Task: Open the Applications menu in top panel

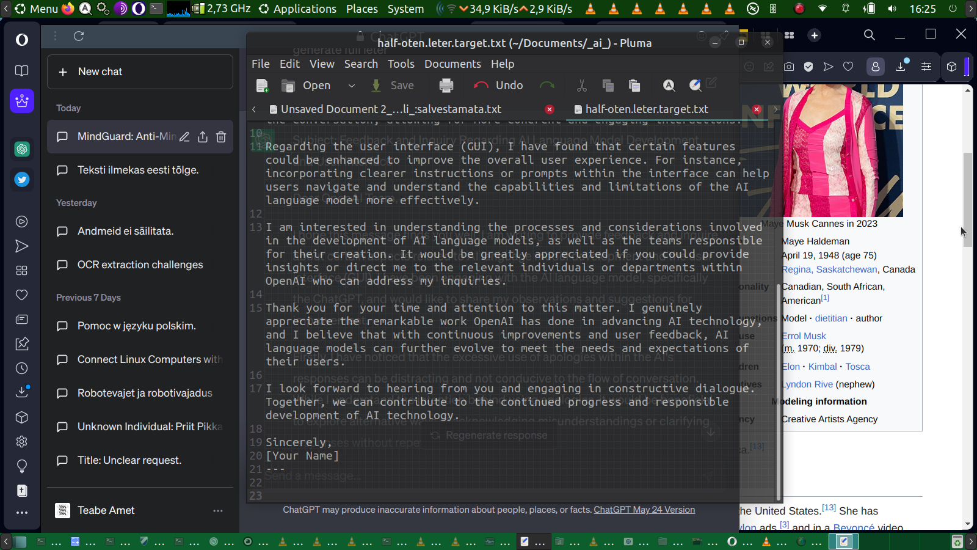Action: 297,9
